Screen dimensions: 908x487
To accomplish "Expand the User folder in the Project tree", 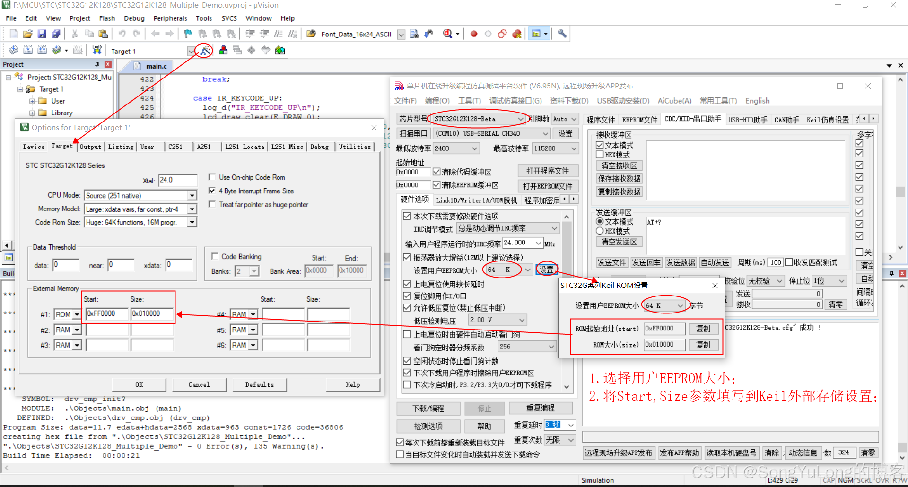I will [32, 101].
